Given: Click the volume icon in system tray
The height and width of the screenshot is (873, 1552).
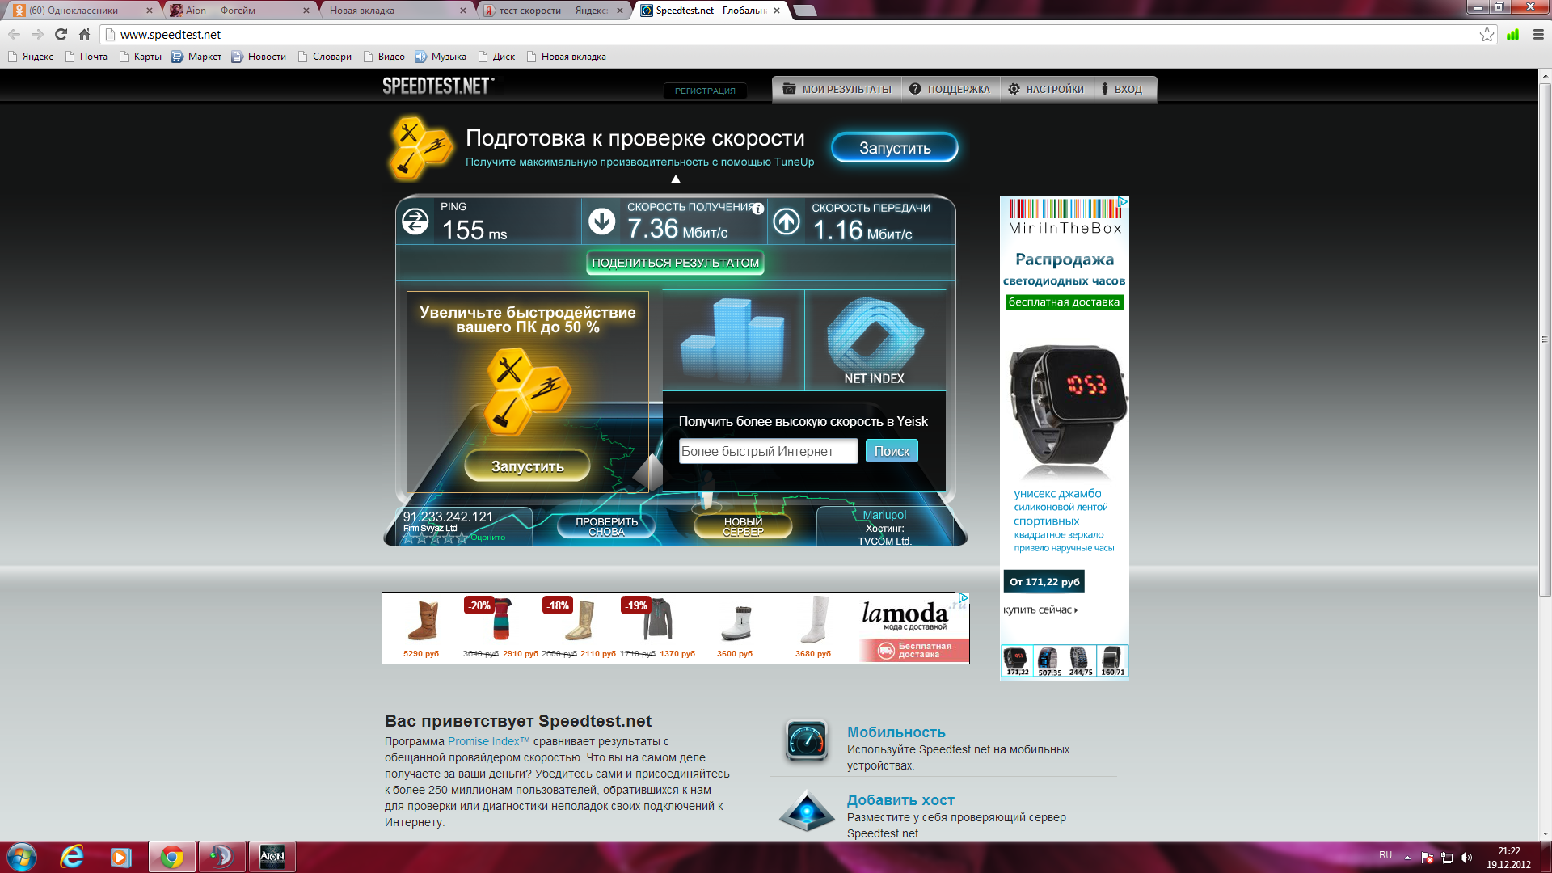Looking at the screenshot, I should [1466, 858].
